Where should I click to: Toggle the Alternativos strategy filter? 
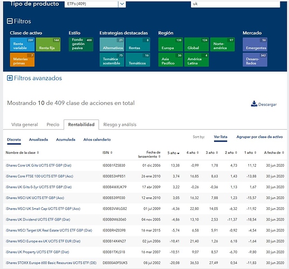click(x=112, y=45)
